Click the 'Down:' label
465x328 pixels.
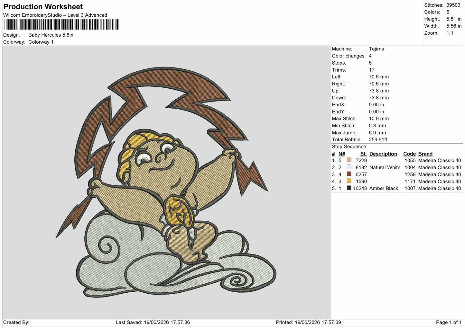[339, 98]
